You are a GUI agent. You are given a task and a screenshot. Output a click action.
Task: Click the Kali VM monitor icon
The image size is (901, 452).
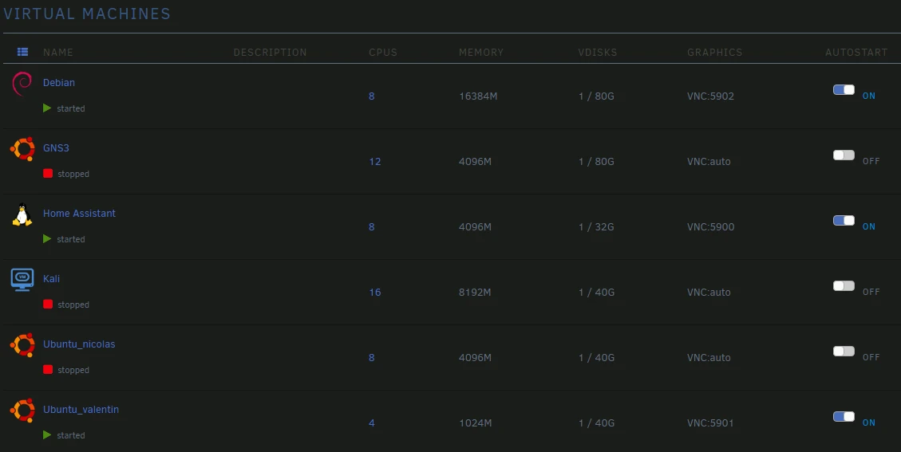22,280
